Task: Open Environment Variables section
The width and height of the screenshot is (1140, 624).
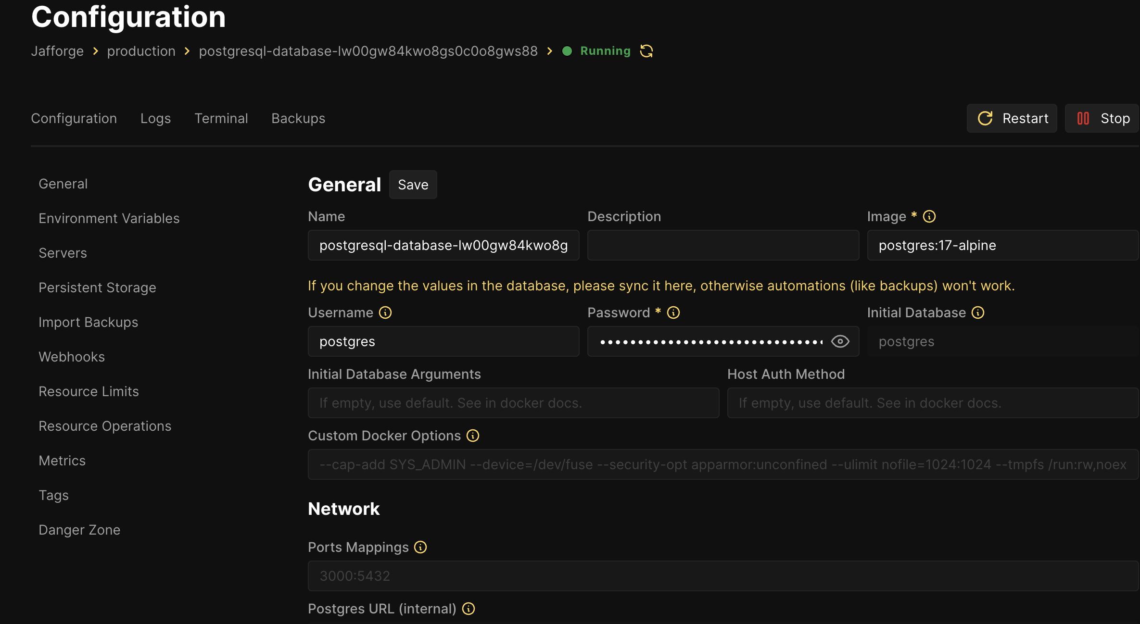Action: coord(109,218)
